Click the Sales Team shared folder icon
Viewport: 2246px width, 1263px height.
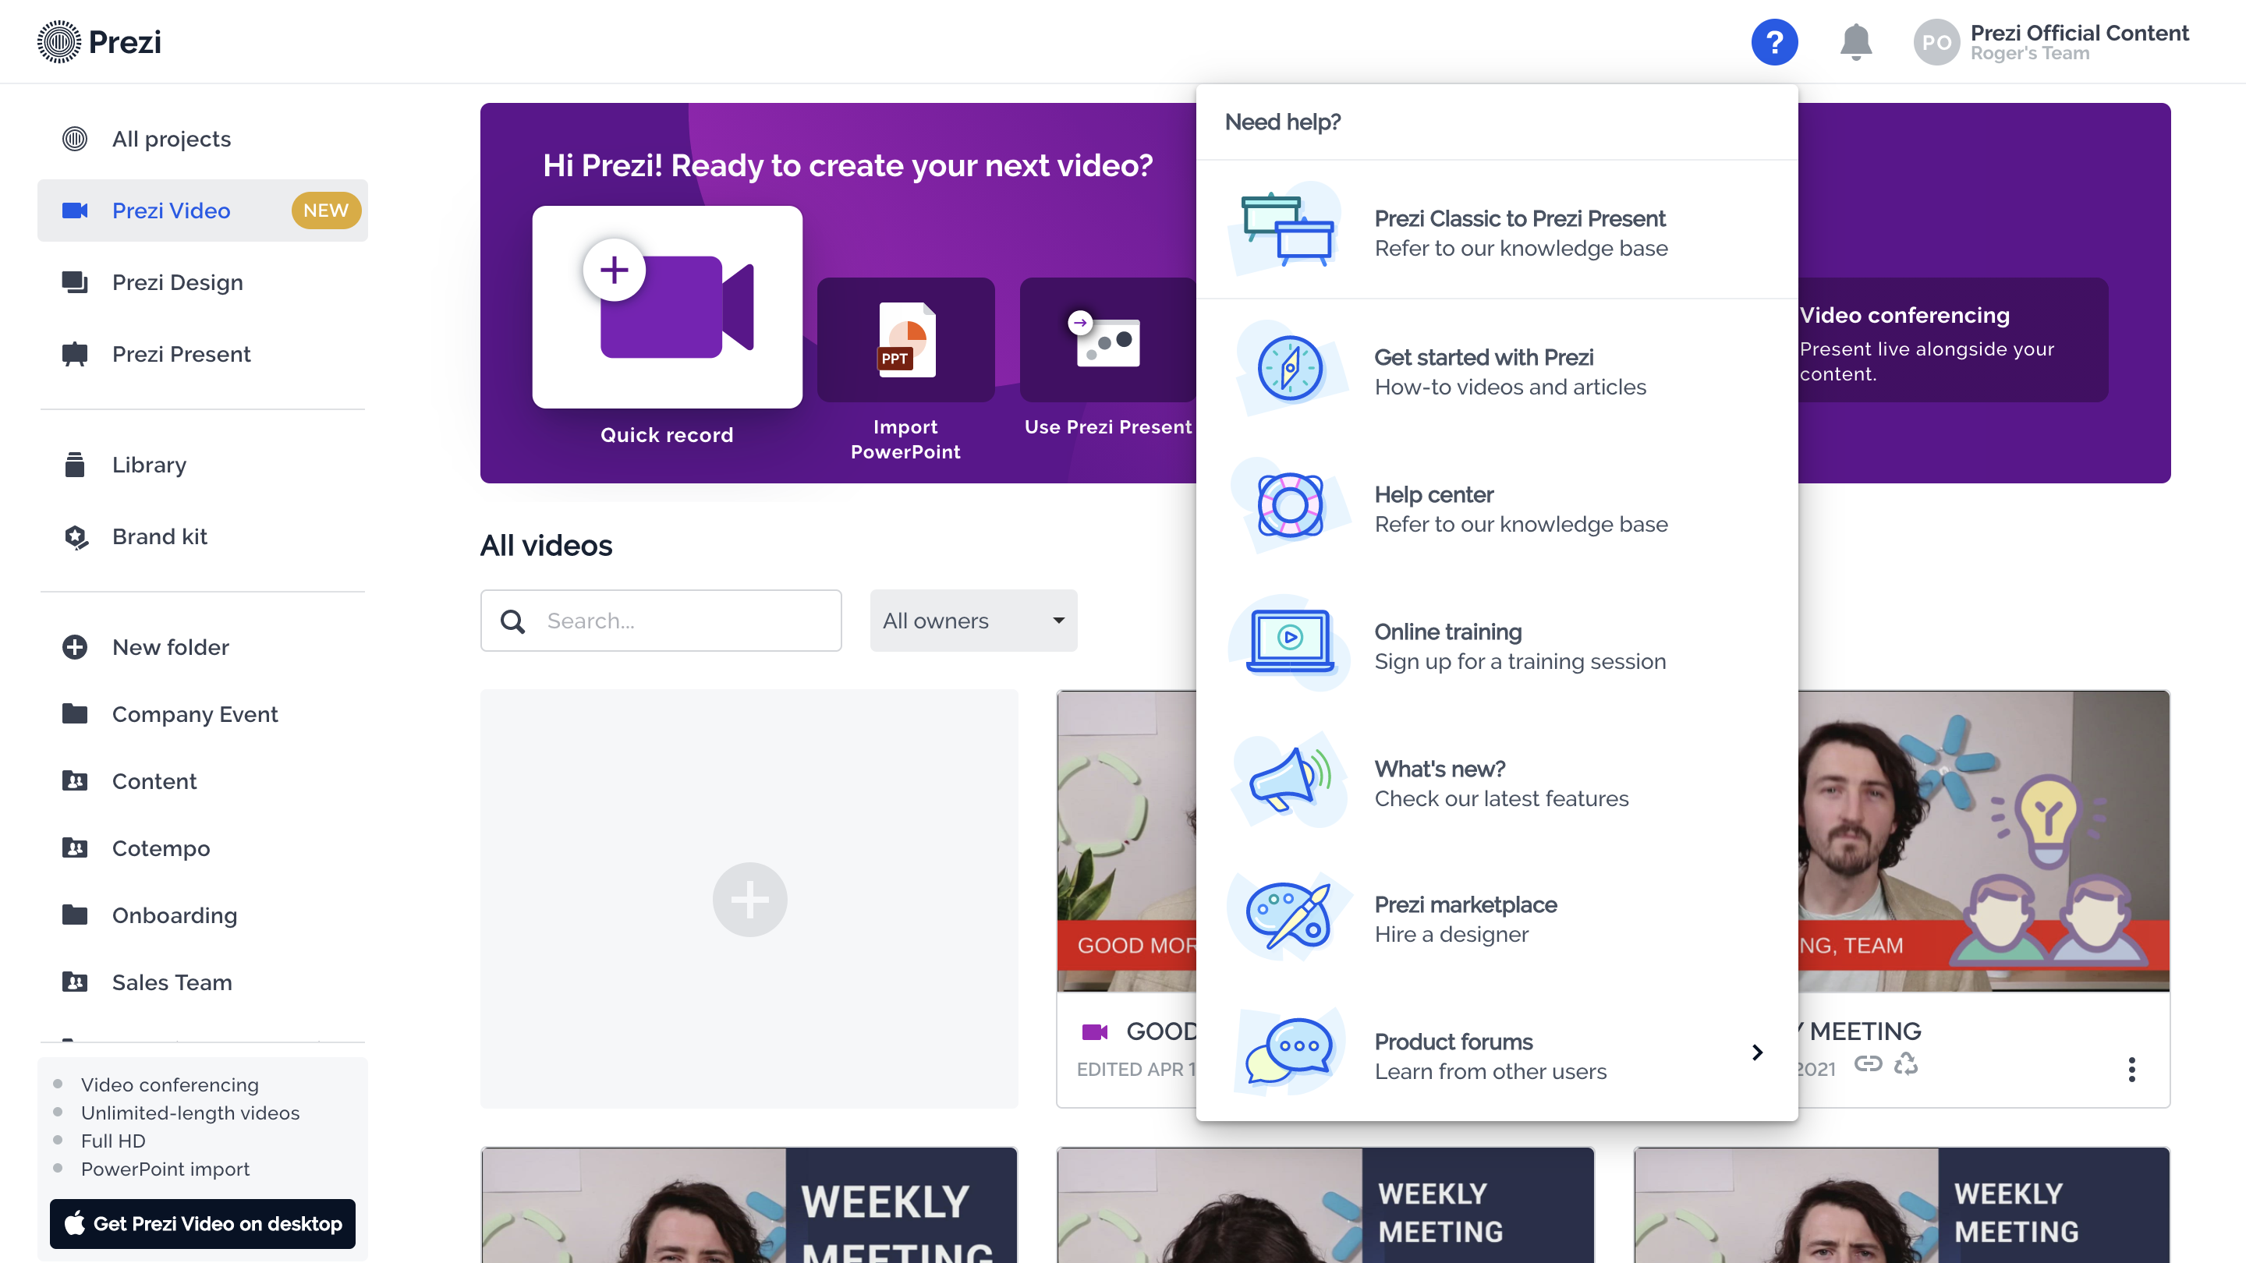tap(75, 982)
